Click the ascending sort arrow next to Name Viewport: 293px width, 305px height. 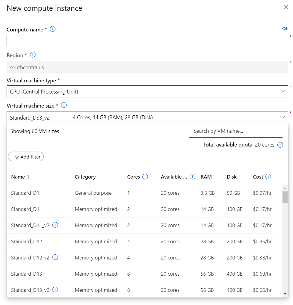(x=28, y=177)
